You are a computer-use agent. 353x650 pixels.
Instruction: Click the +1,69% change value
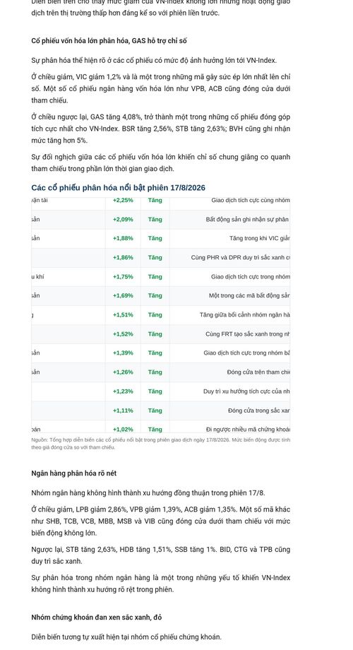123,295
